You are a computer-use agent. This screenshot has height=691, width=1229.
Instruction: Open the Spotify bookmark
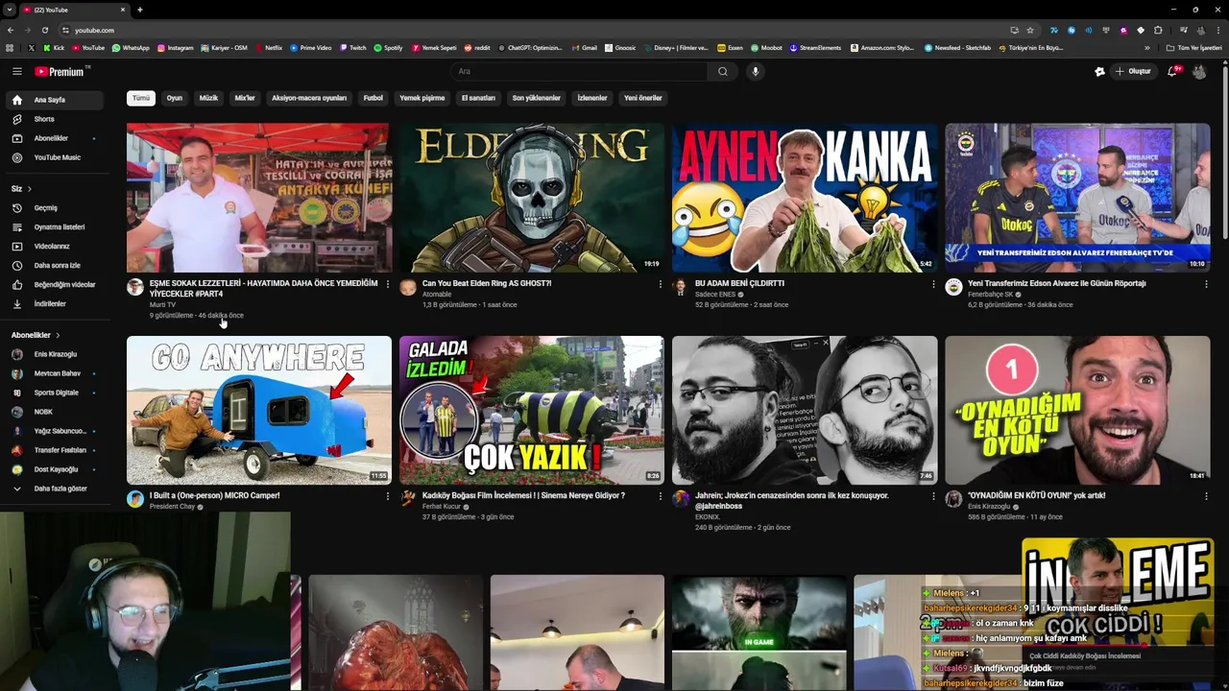[388, 47]
